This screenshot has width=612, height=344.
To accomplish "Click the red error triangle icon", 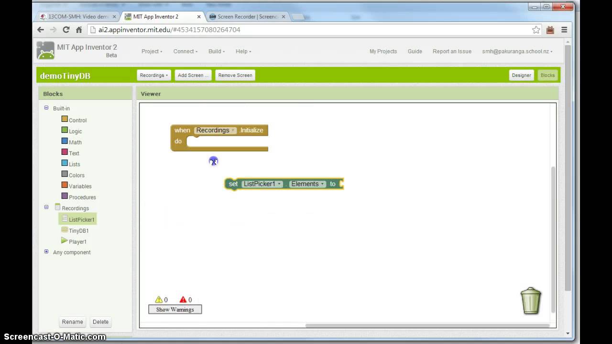I will (183, 300).
